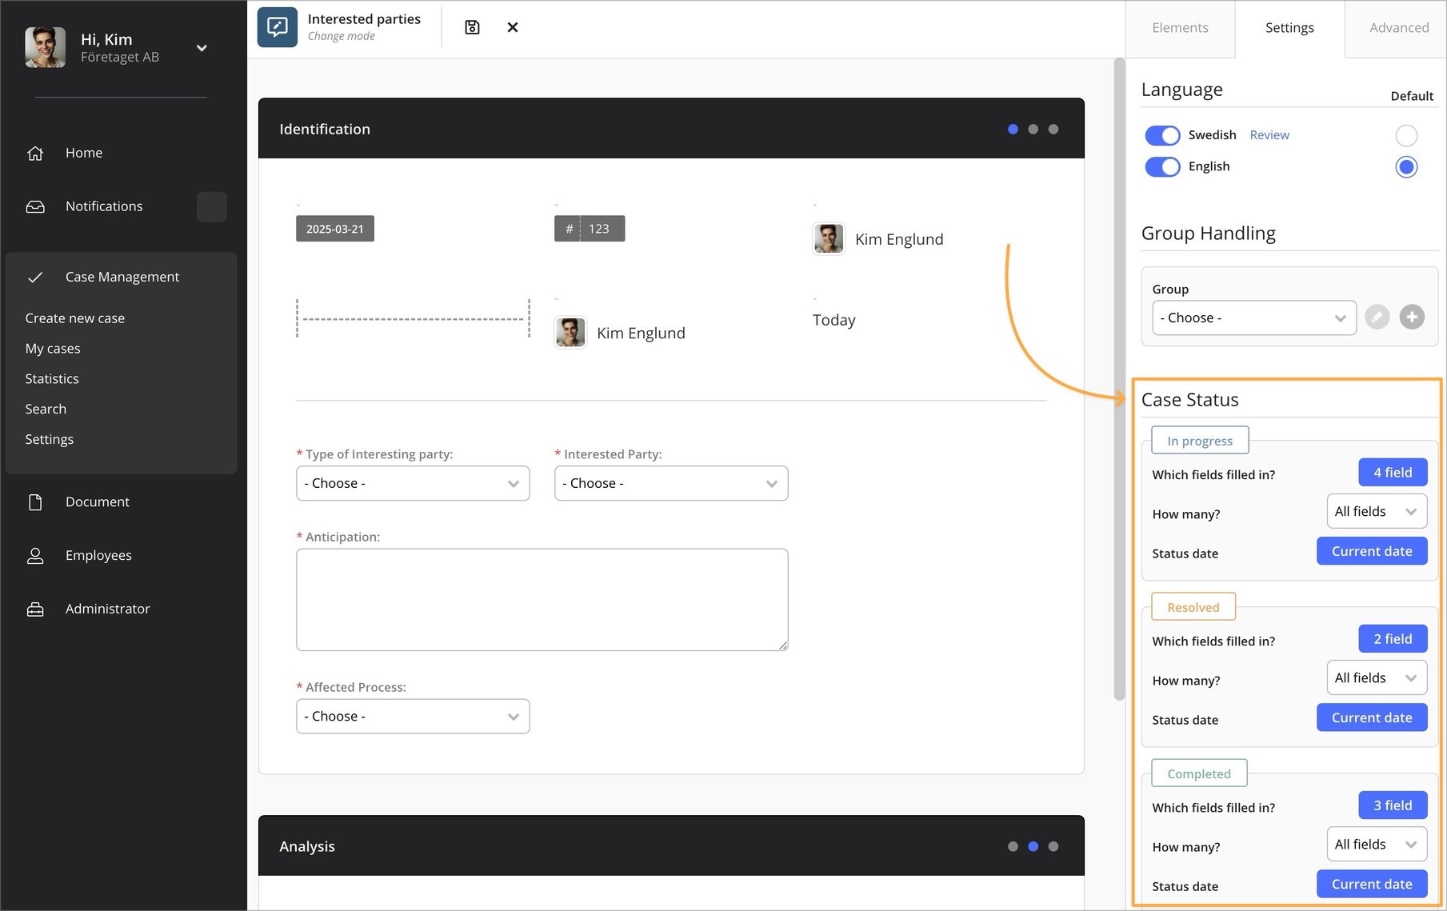
Task: Click the blue Analysis section dot
Action: pos(1033,846)
